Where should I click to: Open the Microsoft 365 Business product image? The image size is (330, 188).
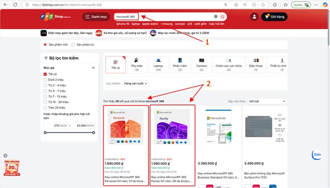pos(218,127)
